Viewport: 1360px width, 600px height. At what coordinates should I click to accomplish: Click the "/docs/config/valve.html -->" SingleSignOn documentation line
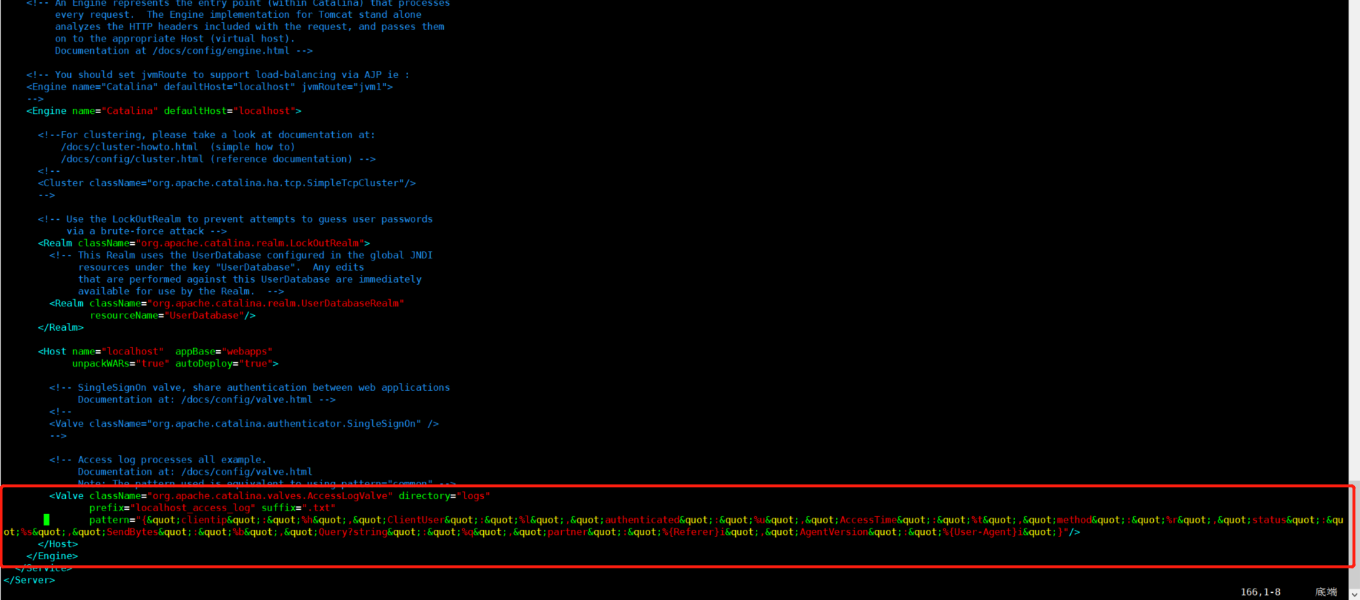pyautogui.click(x=207, y=400)
